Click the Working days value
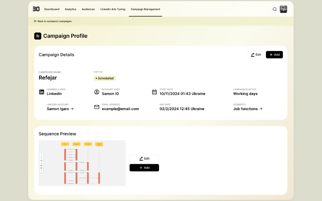 point(246,94)
